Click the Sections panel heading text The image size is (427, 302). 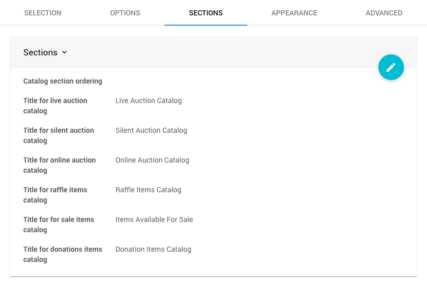pos(40,52)
